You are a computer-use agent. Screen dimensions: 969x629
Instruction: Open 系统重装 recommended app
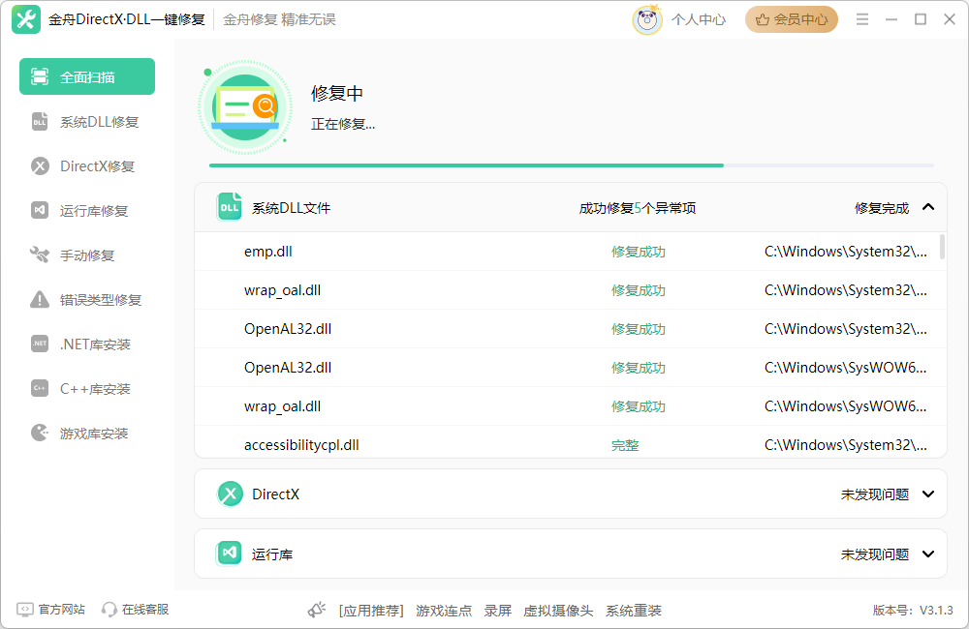click(x=634, y=611)
